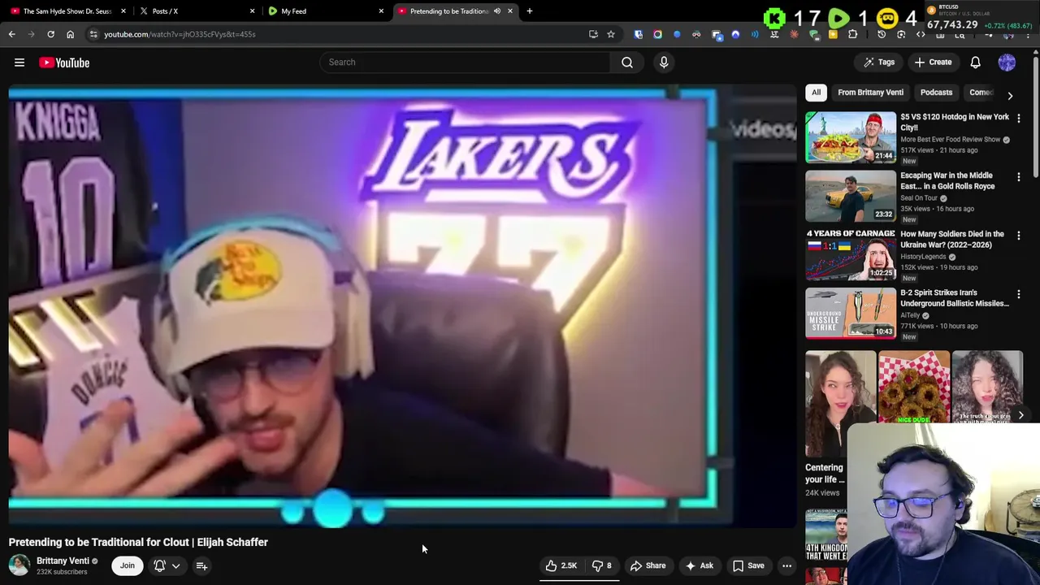This screenshot has width=1040, height=585.
Task: Switch to My Feed tab
Action: 325,11
